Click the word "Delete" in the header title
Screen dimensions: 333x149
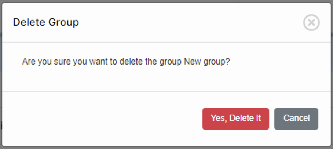click(28, 22)
